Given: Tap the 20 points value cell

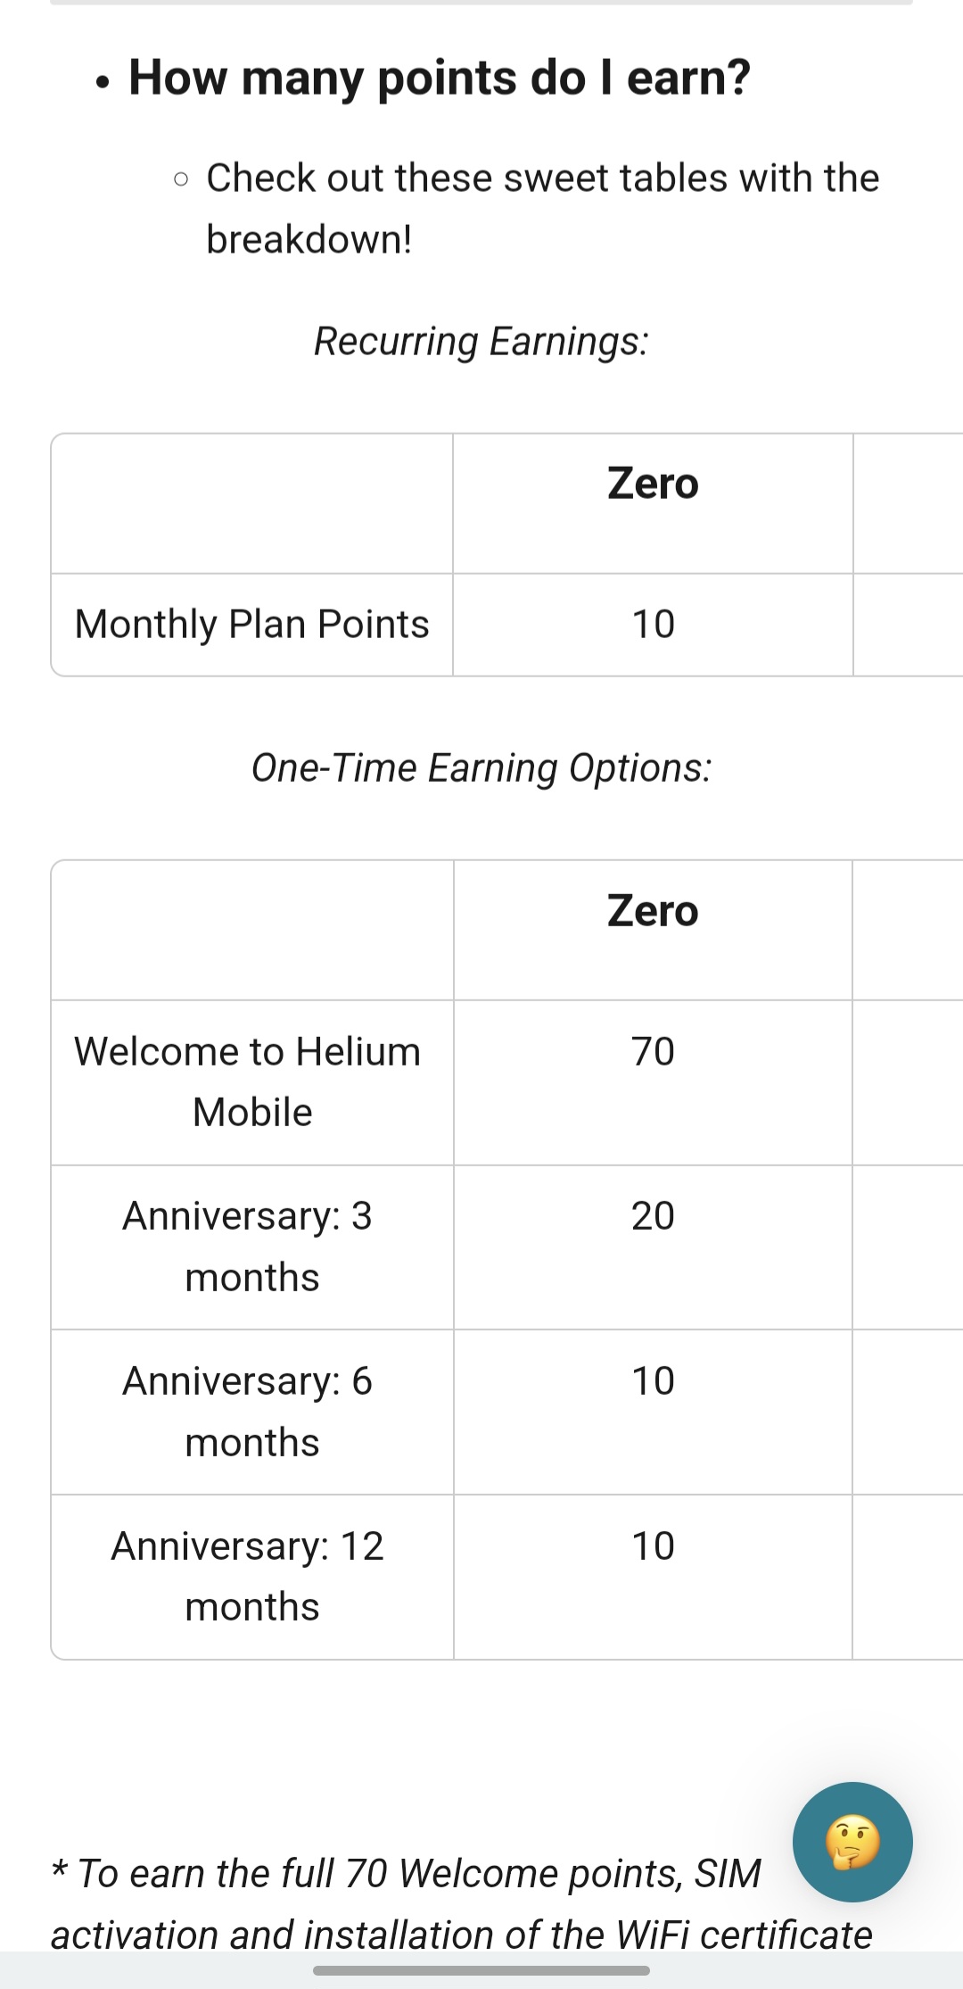Looking at the screenshot, I should pyautogui.click(x=653, y=1216).
